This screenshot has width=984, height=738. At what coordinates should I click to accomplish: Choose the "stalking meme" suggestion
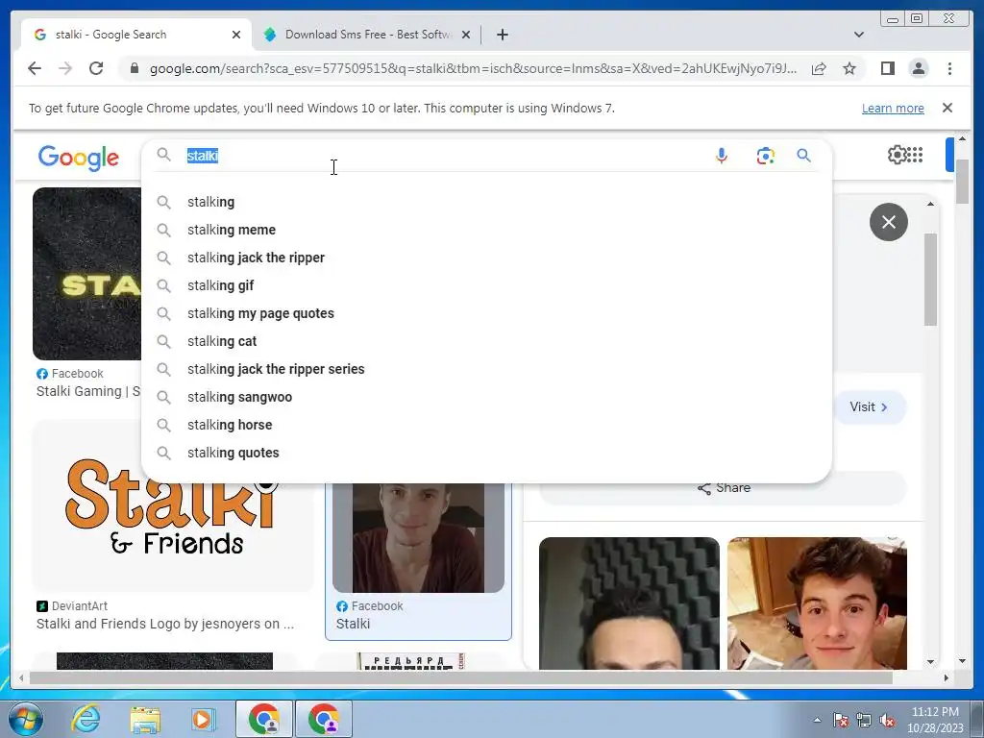(486, 230)
